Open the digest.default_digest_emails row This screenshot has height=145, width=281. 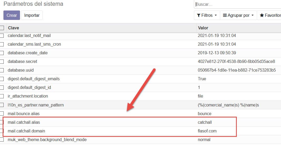(x=34, y=79)
